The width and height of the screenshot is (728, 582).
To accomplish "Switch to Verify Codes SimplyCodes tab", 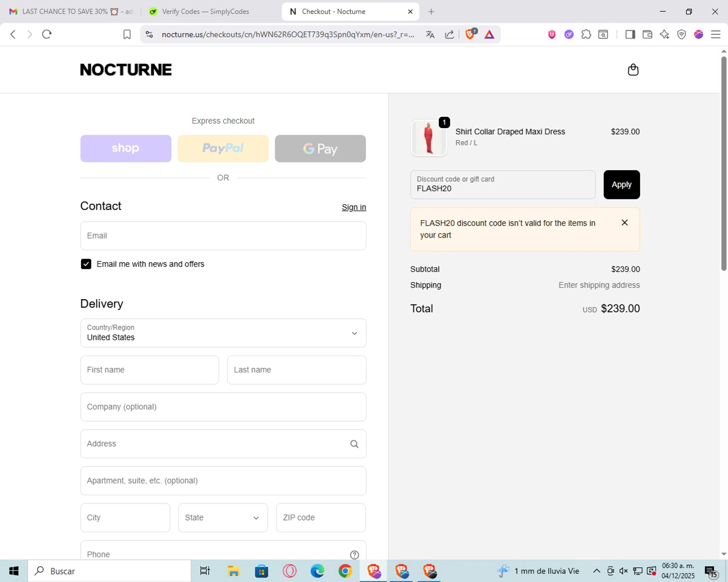I will tap(206, 12).
